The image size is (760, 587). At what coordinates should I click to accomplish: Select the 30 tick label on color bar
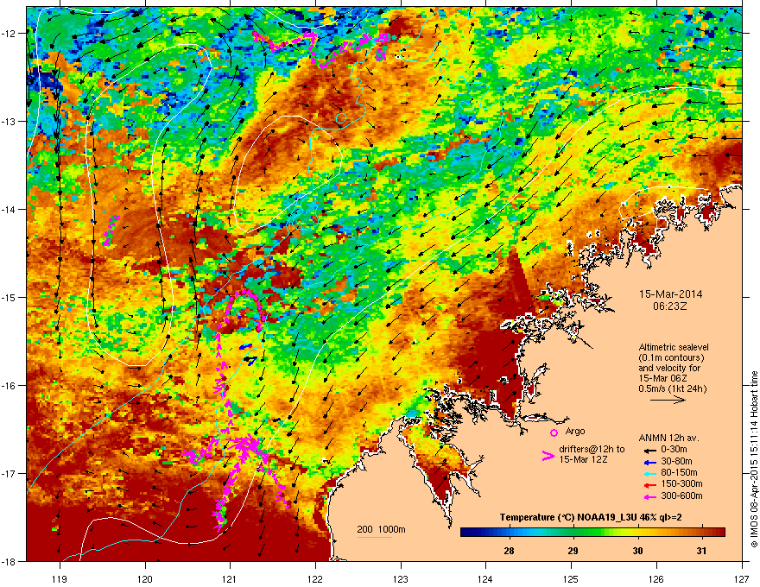pos(637,551)
